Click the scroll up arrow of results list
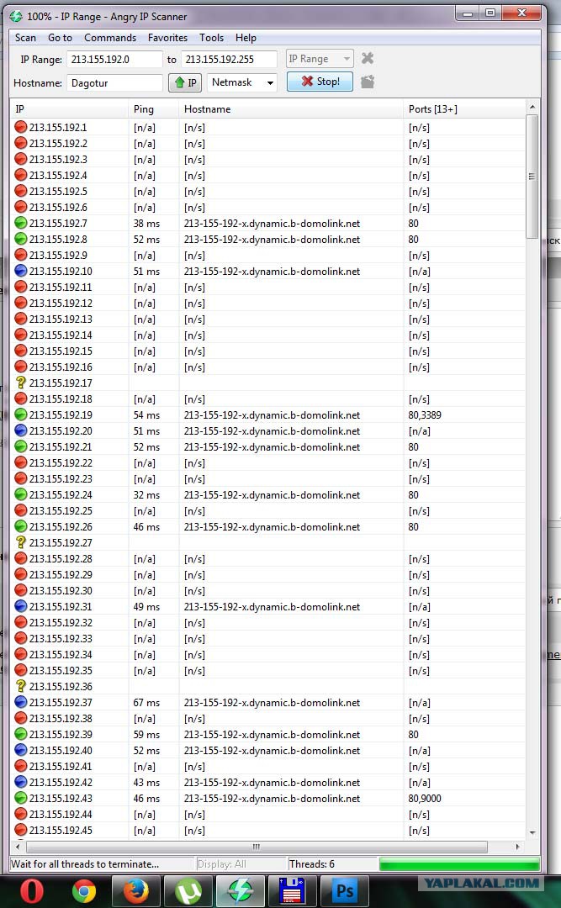 tap(532, 107)
